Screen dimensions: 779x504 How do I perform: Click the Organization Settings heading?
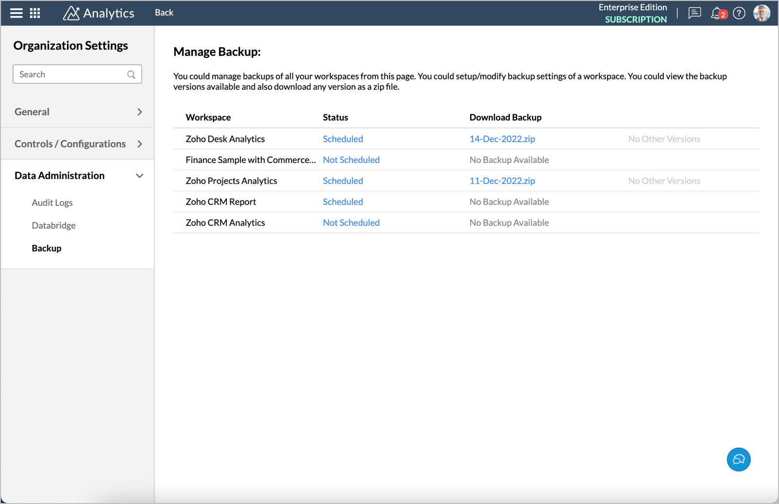tap(71, 45)
